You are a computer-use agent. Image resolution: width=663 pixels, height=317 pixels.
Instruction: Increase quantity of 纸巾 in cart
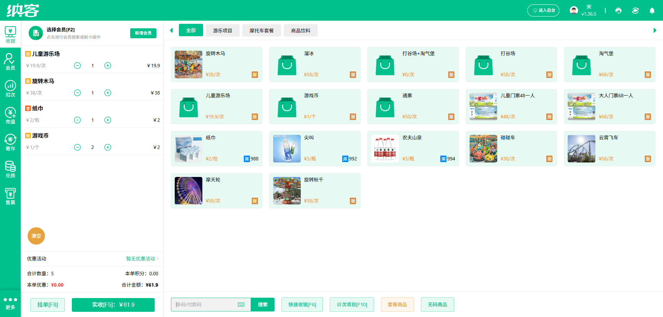pos(108,120)
